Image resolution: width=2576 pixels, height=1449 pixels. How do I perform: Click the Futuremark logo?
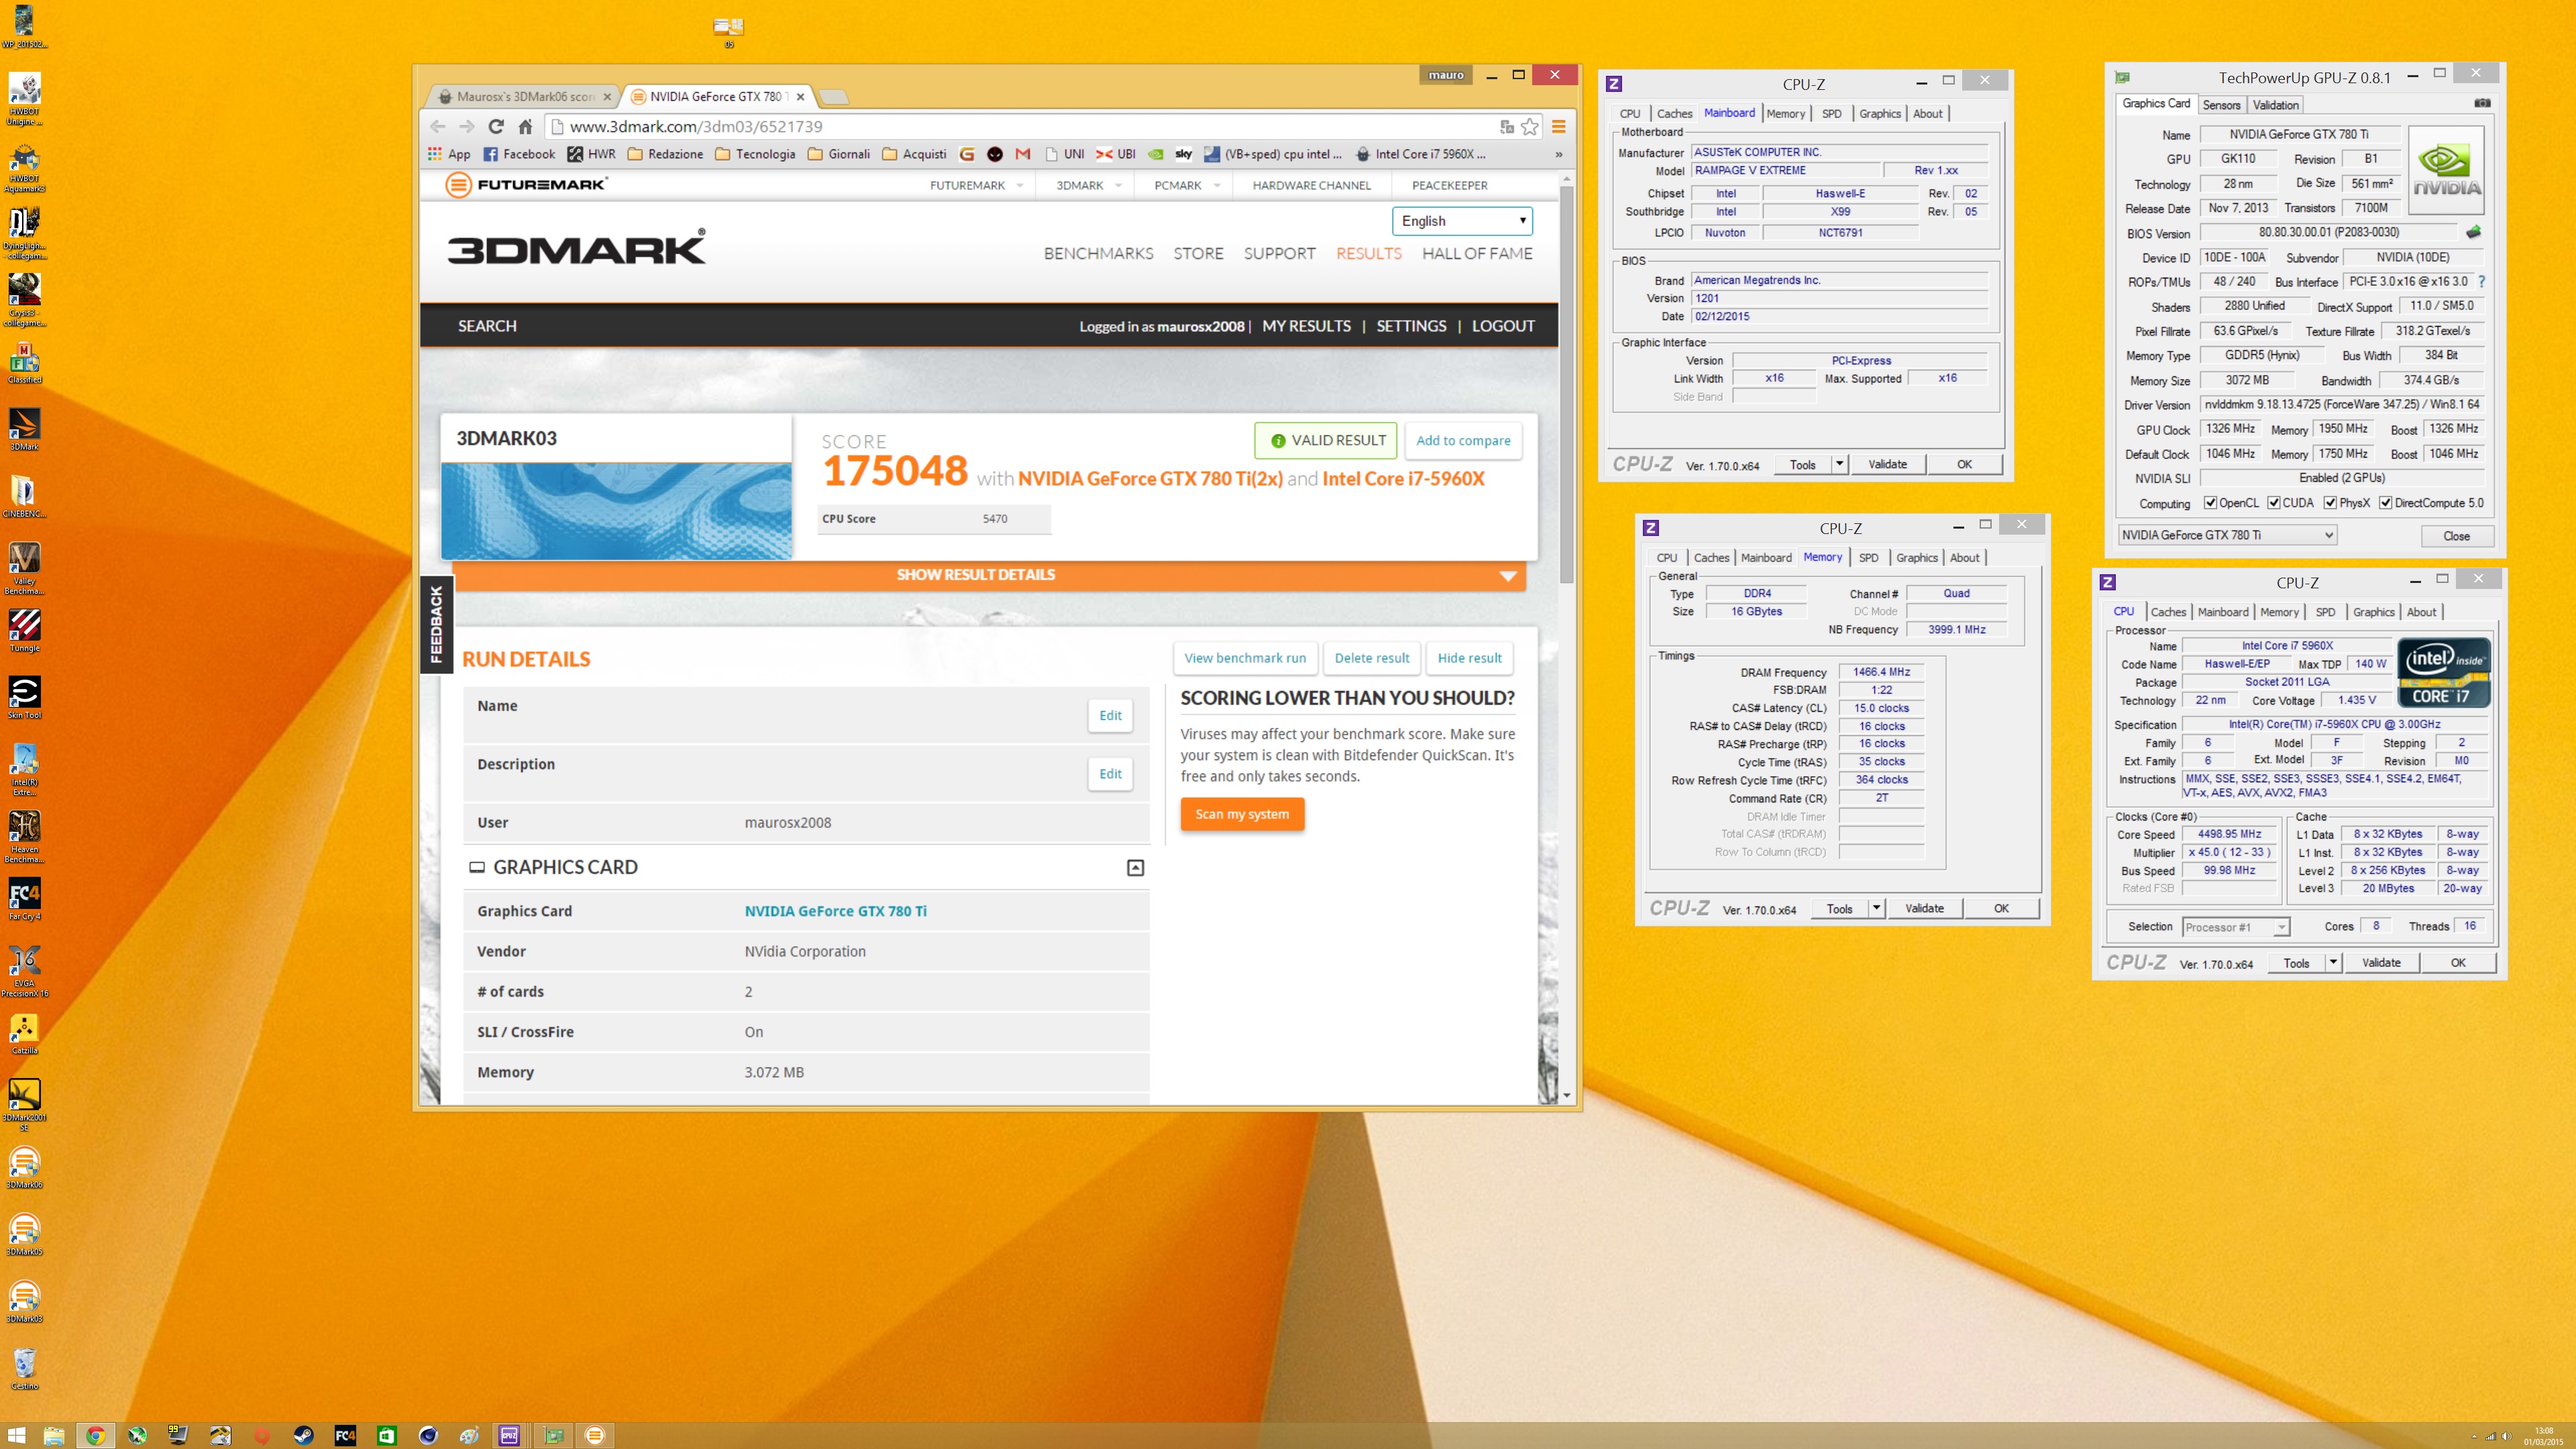[x=526, y=185]
